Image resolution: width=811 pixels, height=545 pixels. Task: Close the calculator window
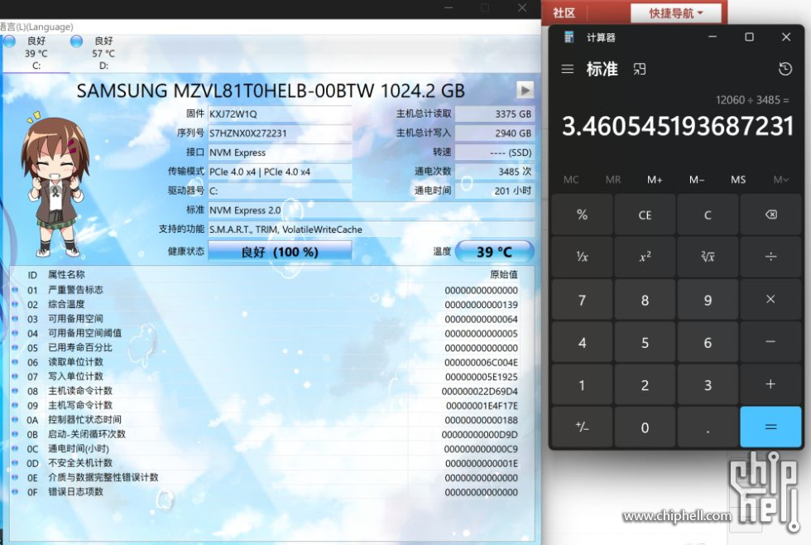pyautogui.click(x=786, y=36)
